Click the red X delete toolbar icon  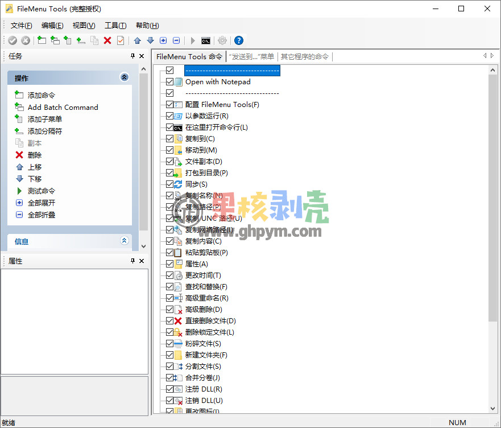click(x=107, y=40)
